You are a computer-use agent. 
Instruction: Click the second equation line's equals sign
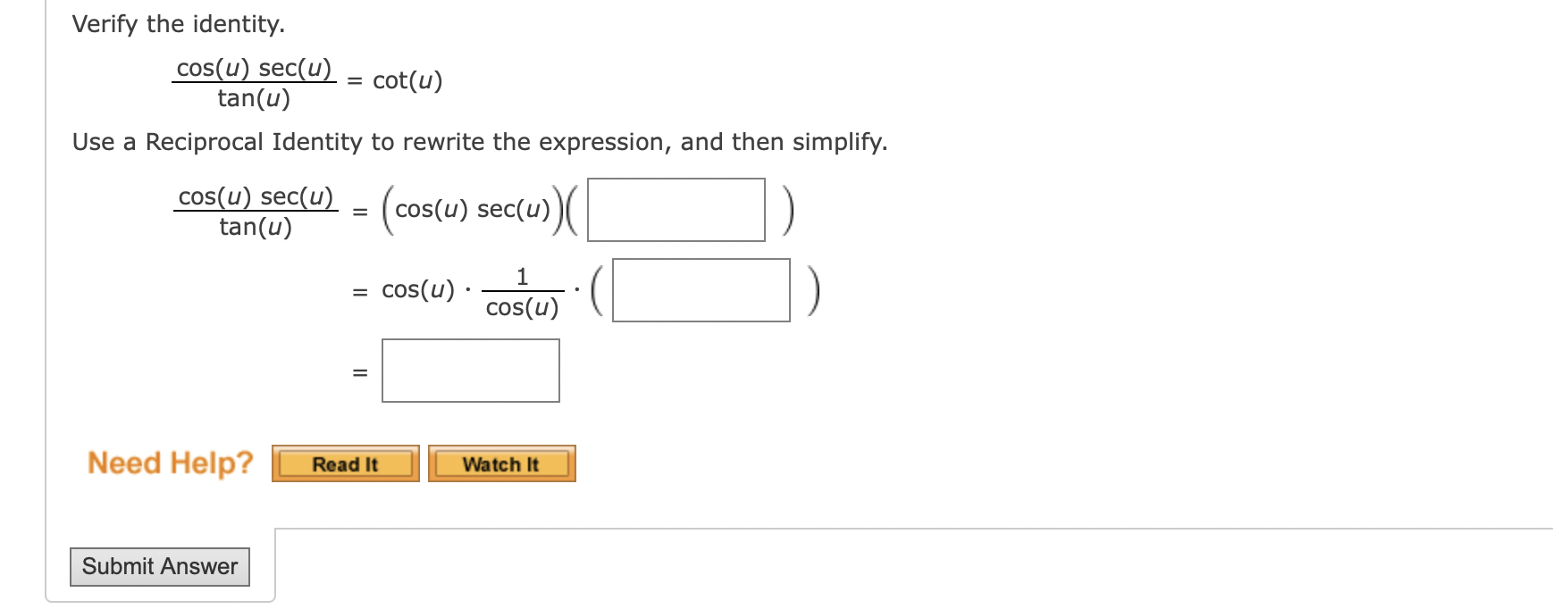pos(360,290)
